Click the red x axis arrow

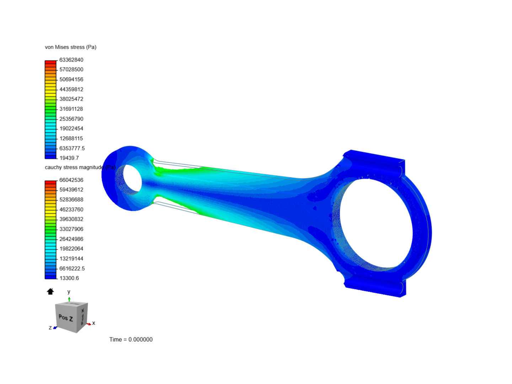point(89,324)
